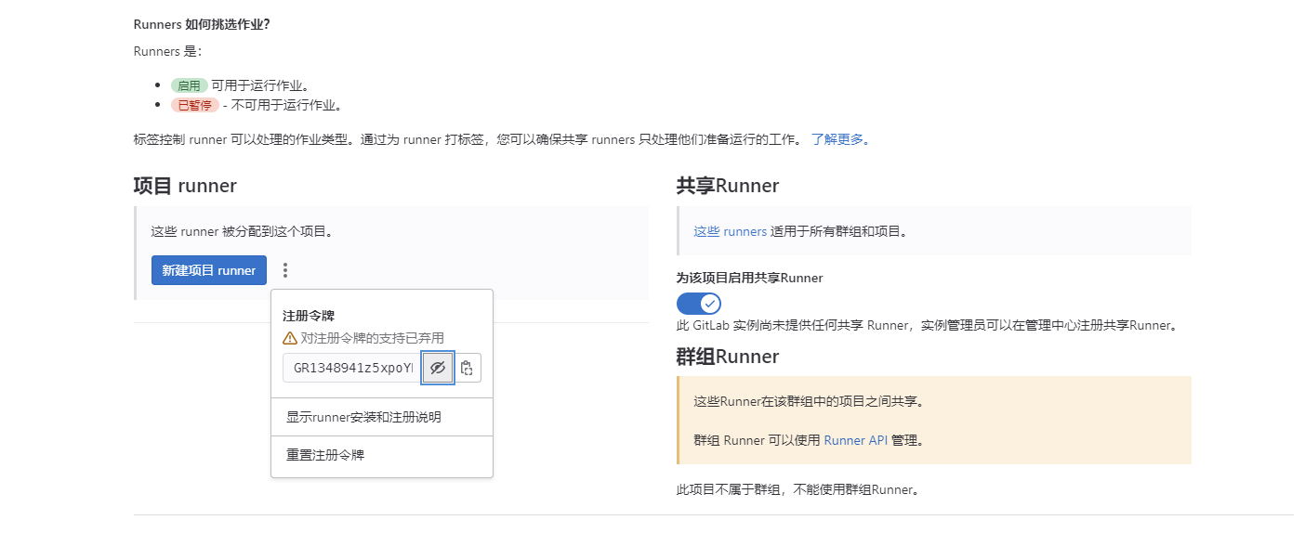
Task: Click the eye-slash icon to hide token
Action: 438,368
